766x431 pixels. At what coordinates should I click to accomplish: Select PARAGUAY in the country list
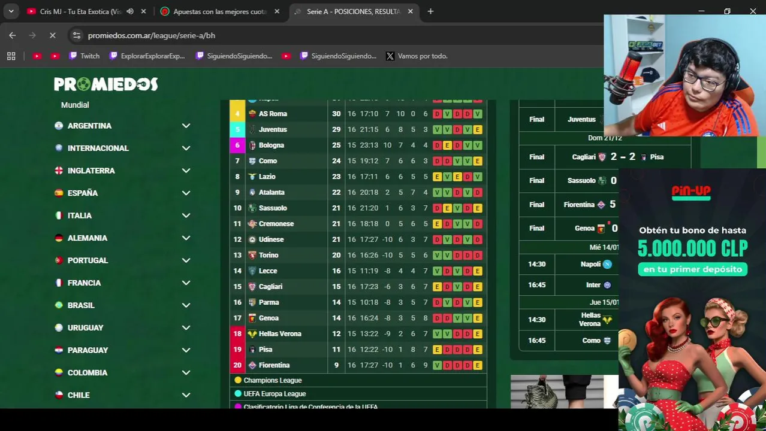[88, 350]
